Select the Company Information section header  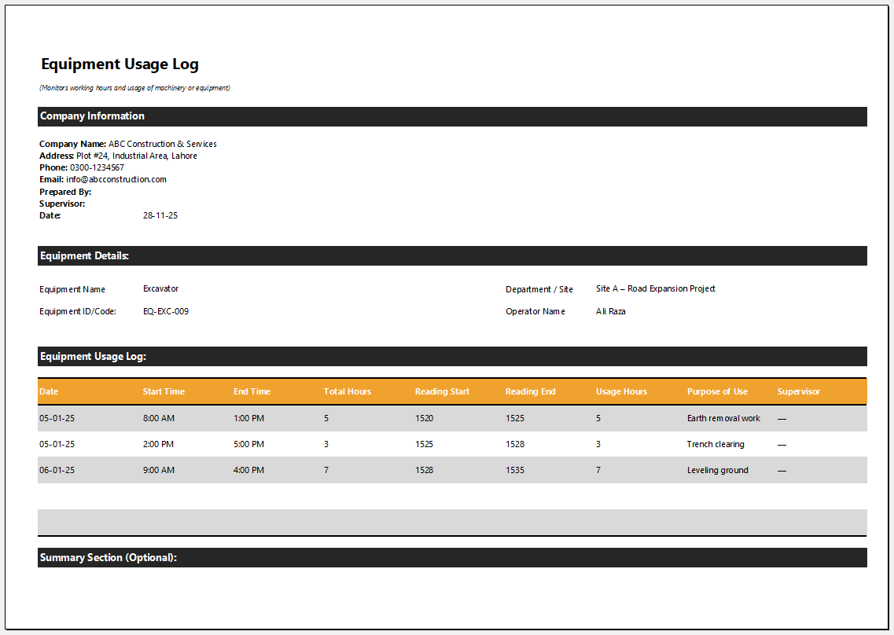point(92,116)
